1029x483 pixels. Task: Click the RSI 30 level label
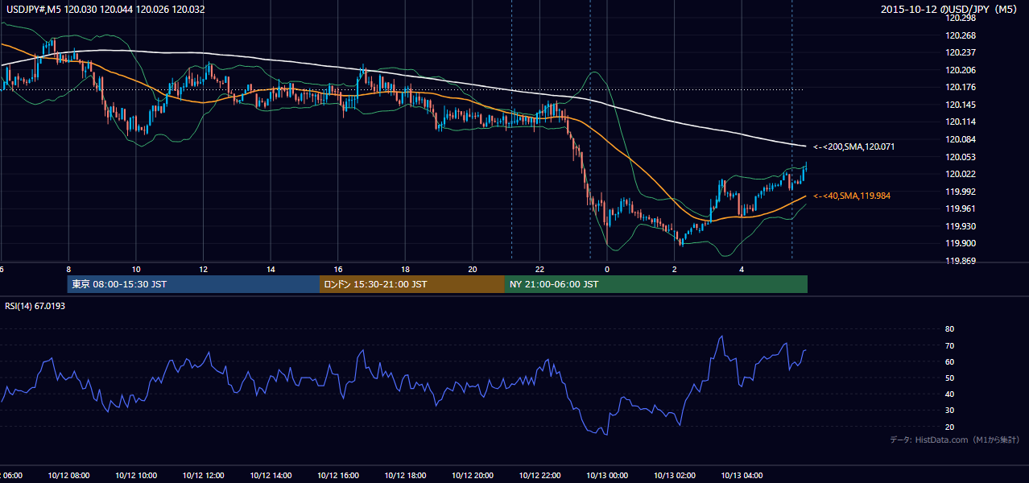pyautogui.click(x=949, y=411)
